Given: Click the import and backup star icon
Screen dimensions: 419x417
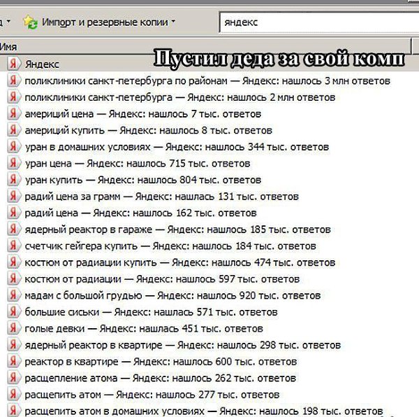Looking at the screenshot, I should (30, 22).
